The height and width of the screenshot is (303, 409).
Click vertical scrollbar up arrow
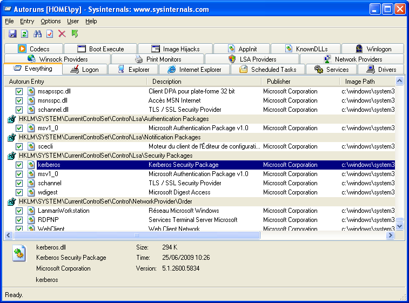click(399, 81)
